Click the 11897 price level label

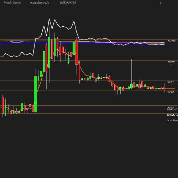(171, 41)
